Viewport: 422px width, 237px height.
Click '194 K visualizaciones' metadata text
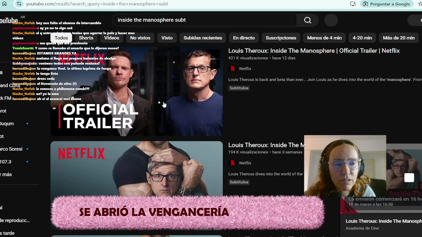click(x=248, y=152)
